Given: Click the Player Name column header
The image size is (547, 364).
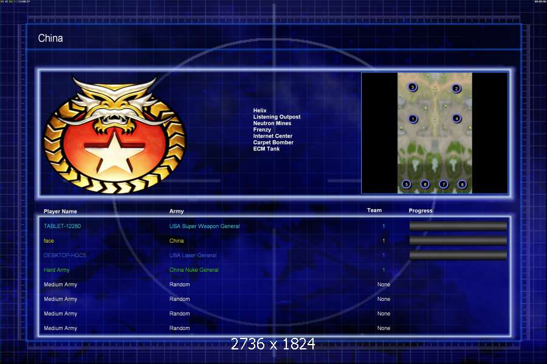Looking at the screenshot, I should pos(60,212).
